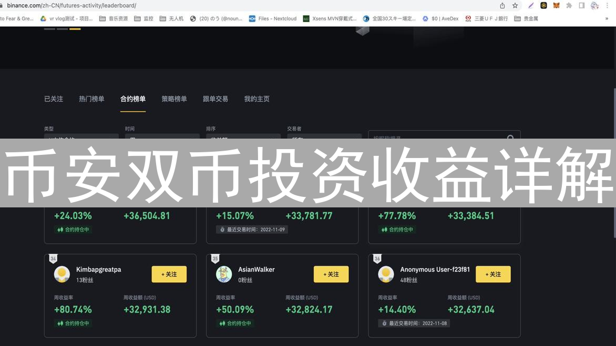The width and height of the screenshot is (616, 346).
Task: Click the +32,824.17 weekly profit value
Action: (x=309, y=310)
